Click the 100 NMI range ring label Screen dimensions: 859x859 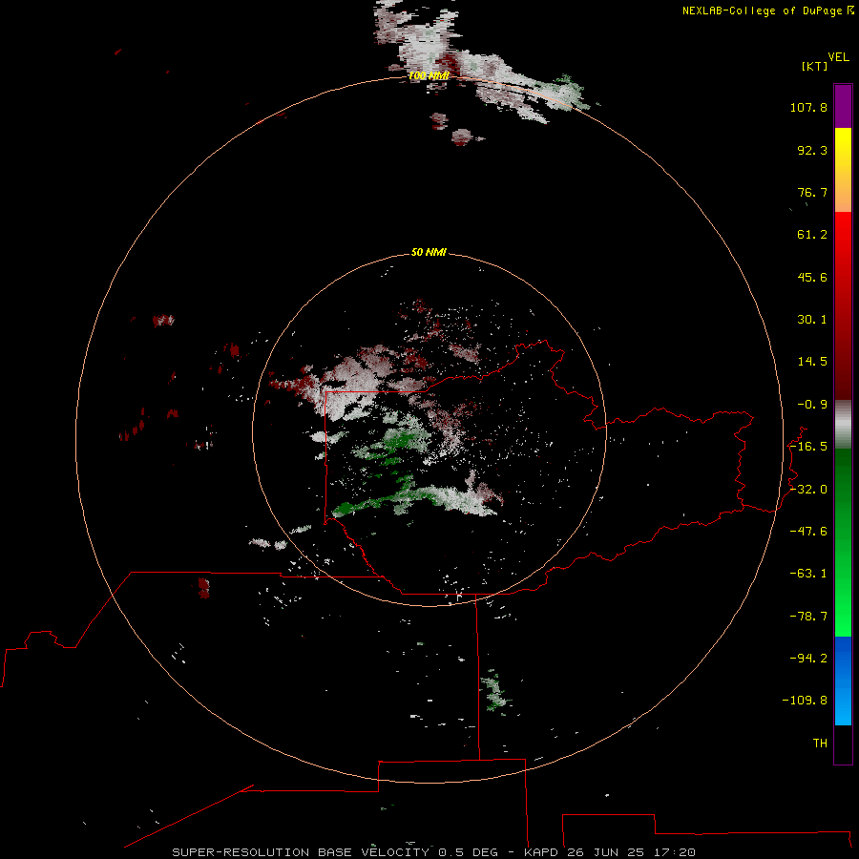pyautogui.click(x=429, y=75)
